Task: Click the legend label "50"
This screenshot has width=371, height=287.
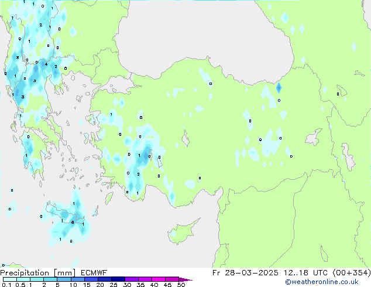Action: point(181,285)
